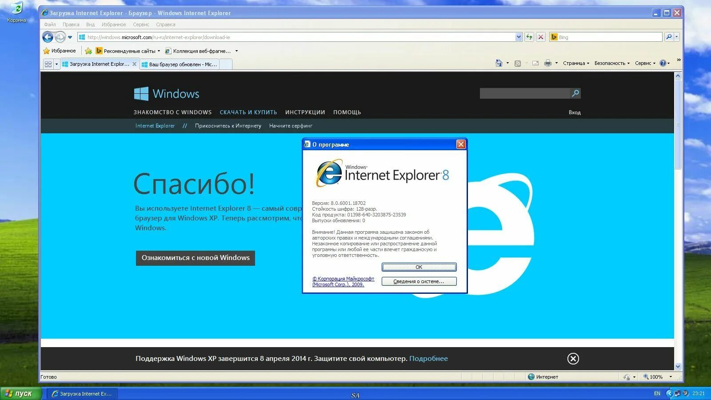This screenshot has width=711, height=400.
Task: Open the recent pages dropdown next to Forward
Action: coord(70,37)
